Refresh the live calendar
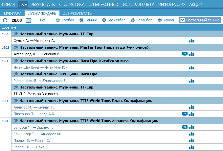The image size is (223, 151). (x=5, y=20)
